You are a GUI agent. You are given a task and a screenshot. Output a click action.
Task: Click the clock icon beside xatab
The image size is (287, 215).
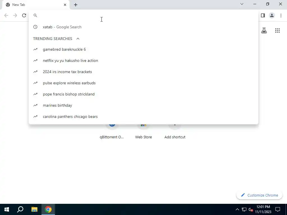35,27
